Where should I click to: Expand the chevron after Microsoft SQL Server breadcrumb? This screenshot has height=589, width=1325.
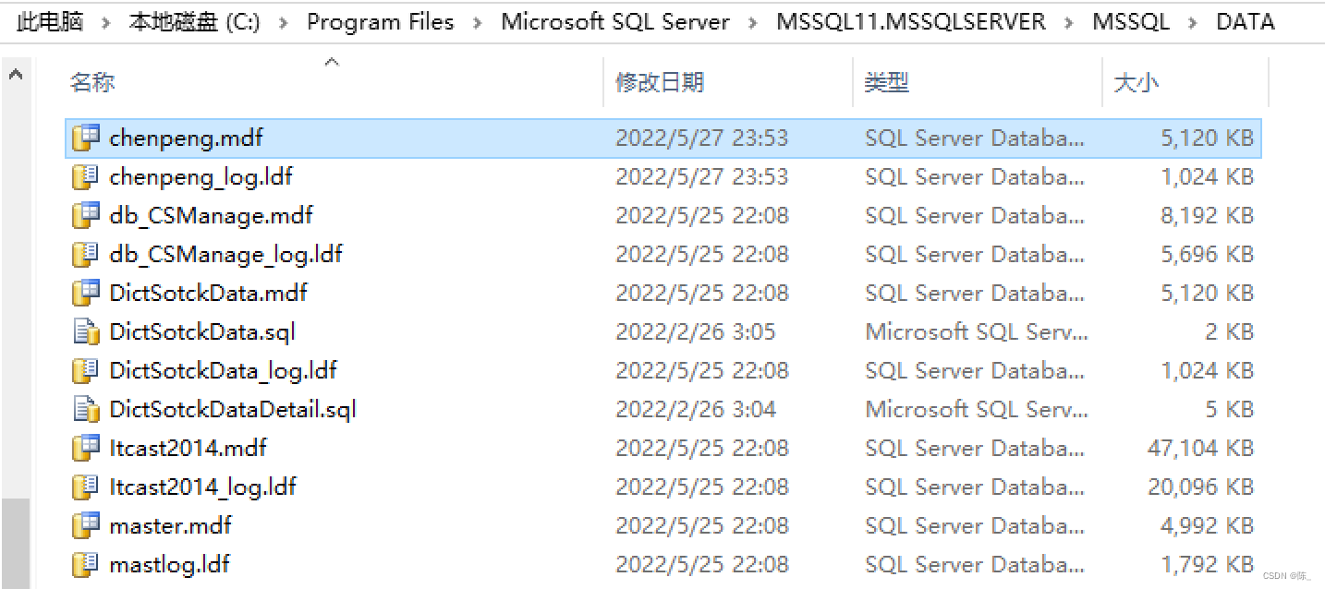(x=753, y=22)
